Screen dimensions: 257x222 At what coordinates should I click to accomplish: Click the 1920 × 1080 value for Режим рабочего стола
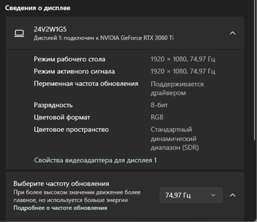click(183, 59)
